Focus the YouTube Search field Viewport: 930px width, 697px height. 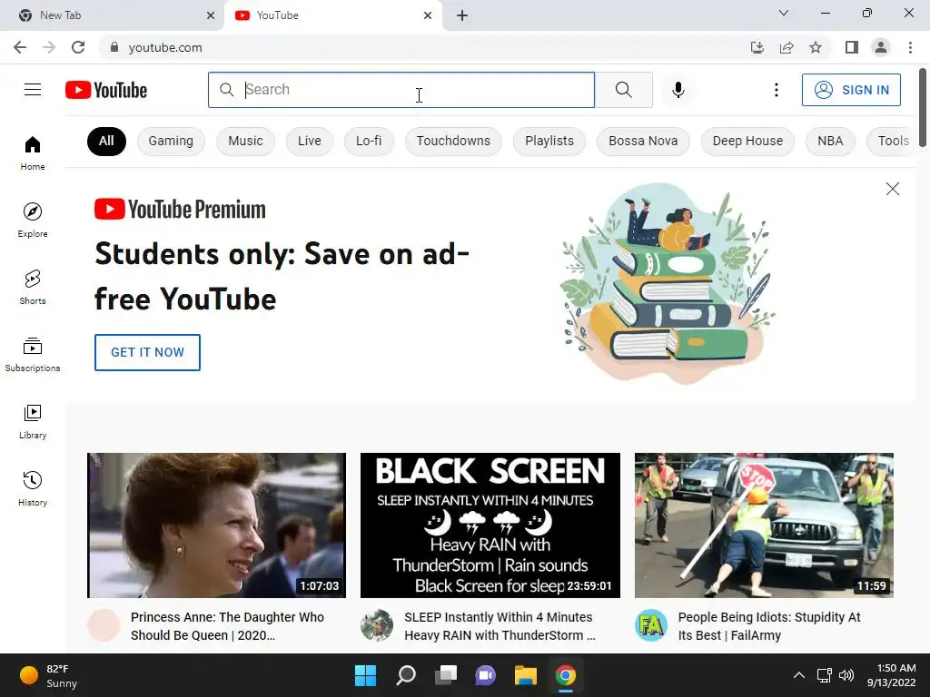pyautogui.click(x=401, y=90)
